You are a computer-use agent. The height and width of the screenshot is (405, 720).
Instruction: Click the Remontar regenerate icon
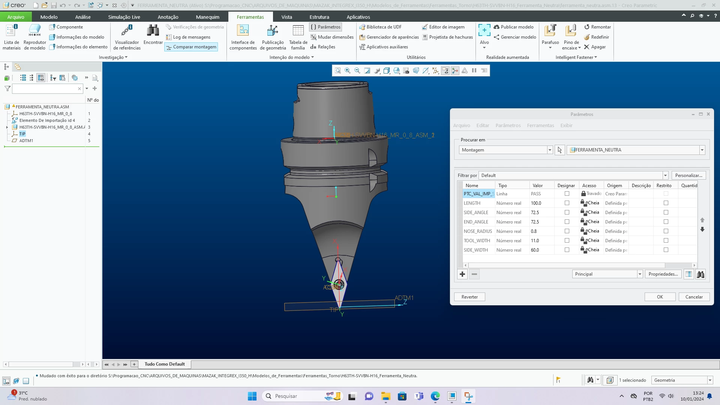(x=587, y=27)
